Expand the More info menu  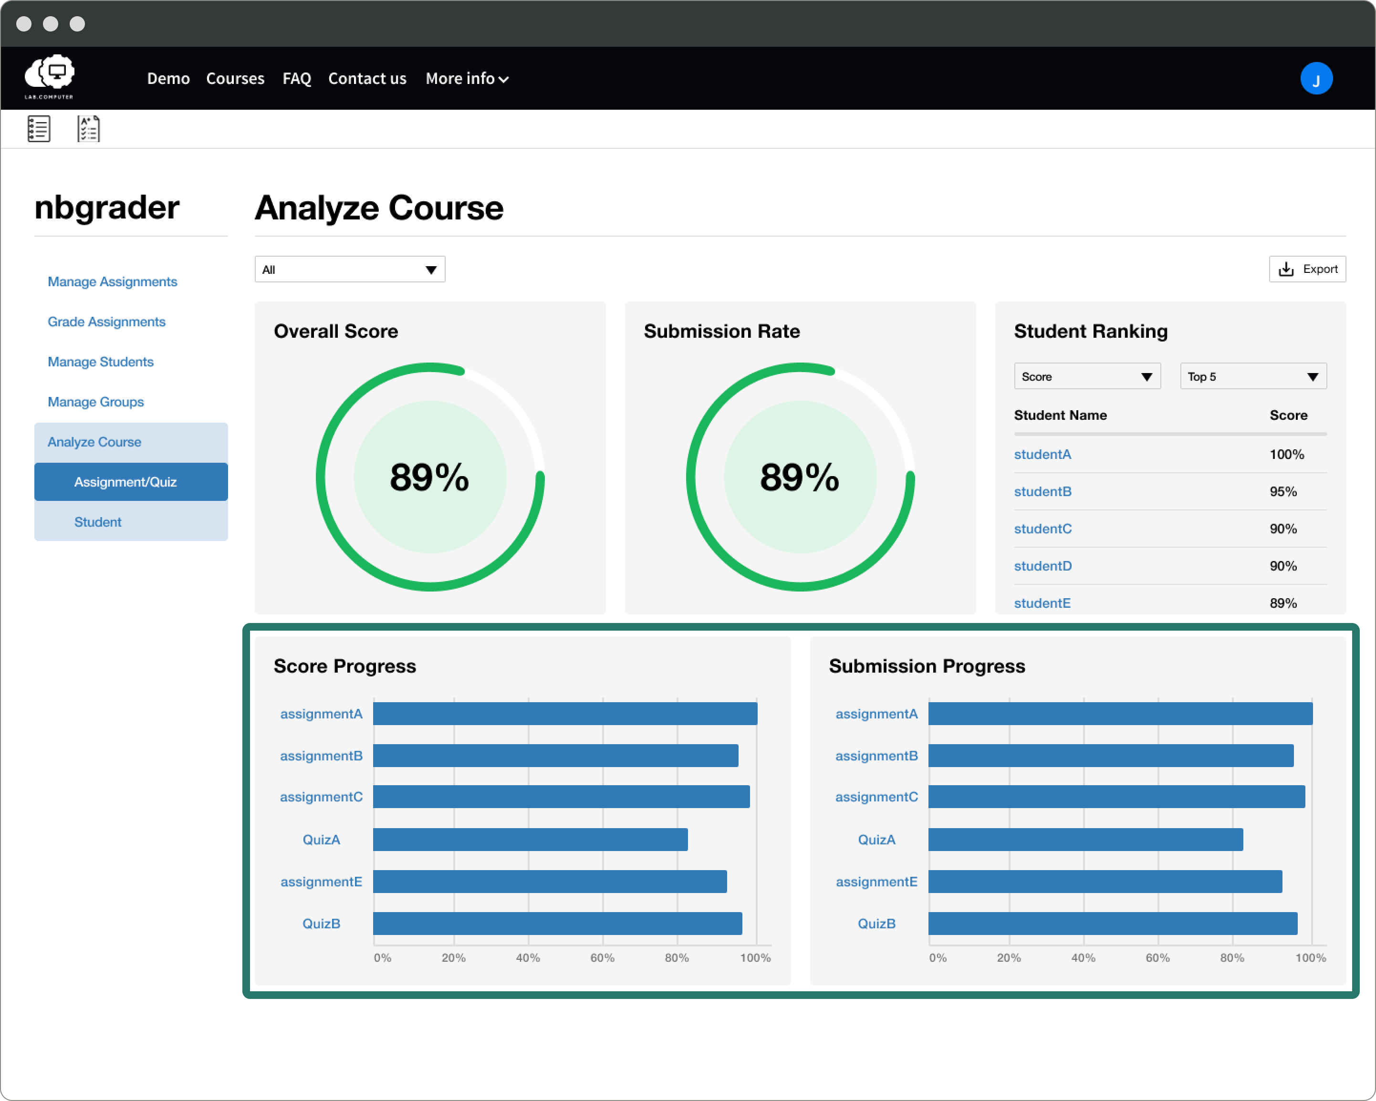tap(467, 79)
